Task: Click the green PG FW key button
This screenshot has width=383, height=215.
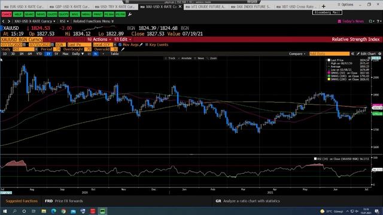Action: click(x=120, y=14)
